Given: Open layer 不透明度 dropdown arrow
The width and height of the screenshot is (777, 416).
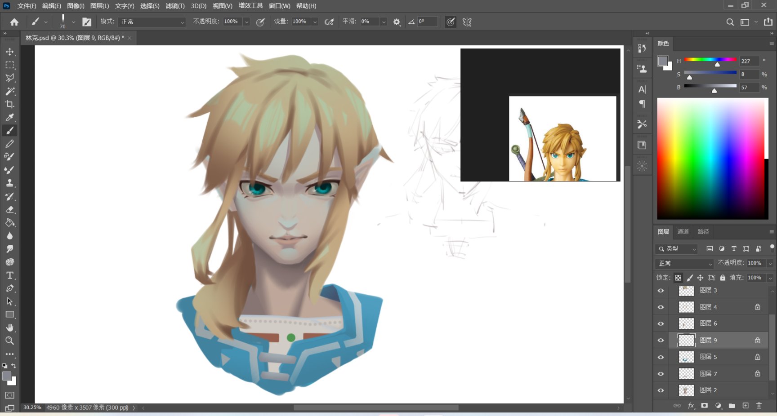Looking at the screenshot, I should click(770, 263).
